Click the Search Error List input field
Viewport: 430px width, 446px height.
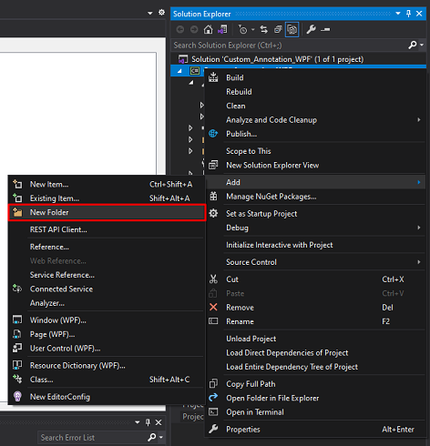tap(92, 438)
